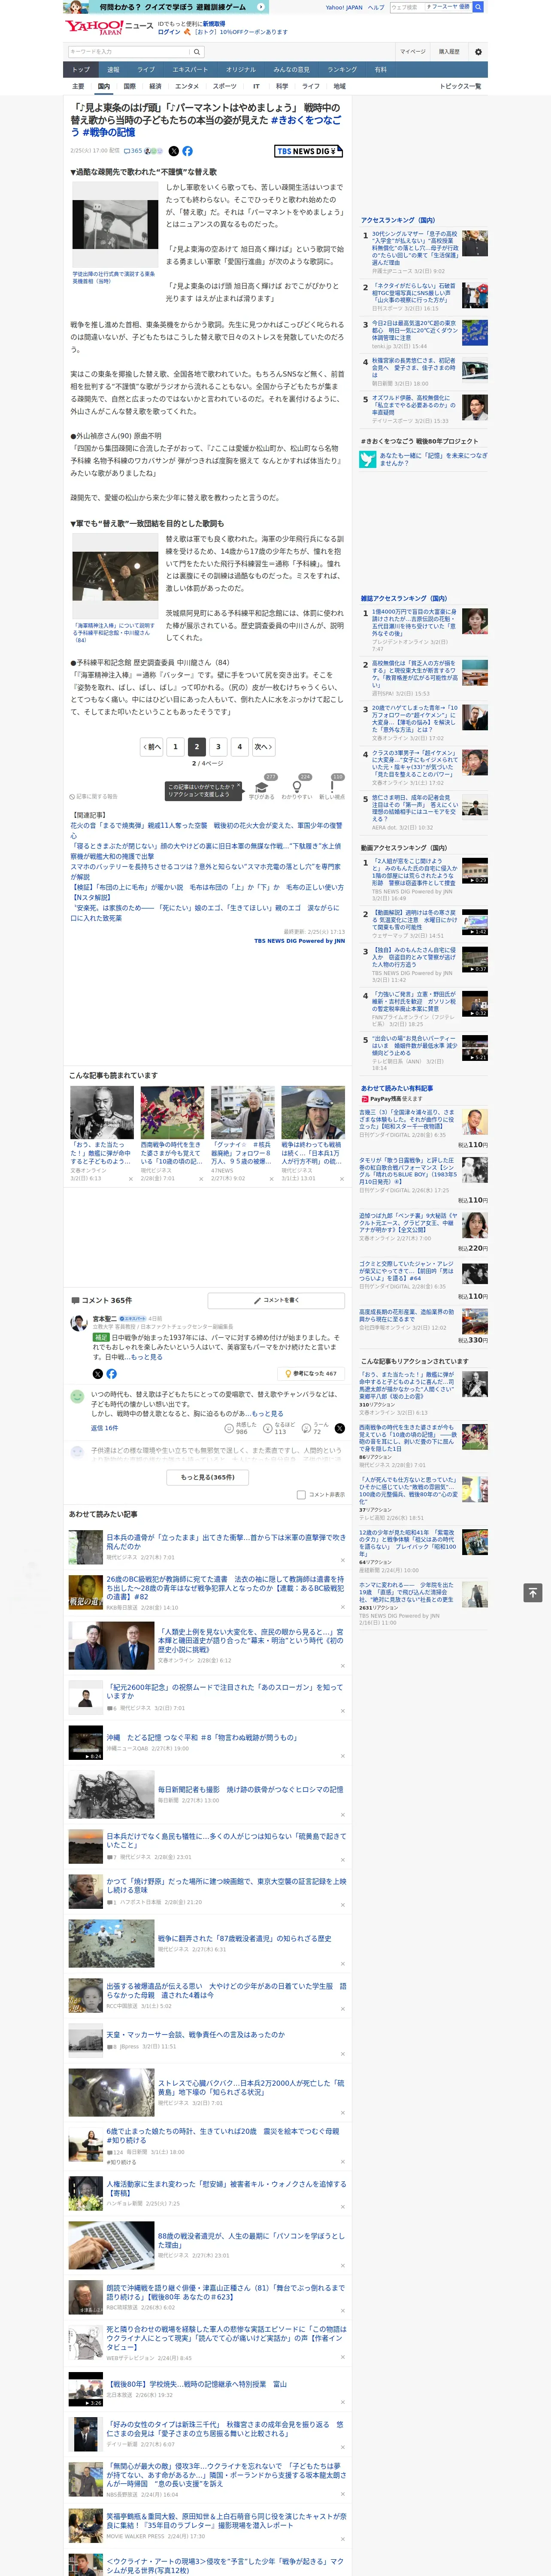This screenshot has width=551, height=2576.
Task: Click the マイページ link
Action: click(x=413, y=51)
